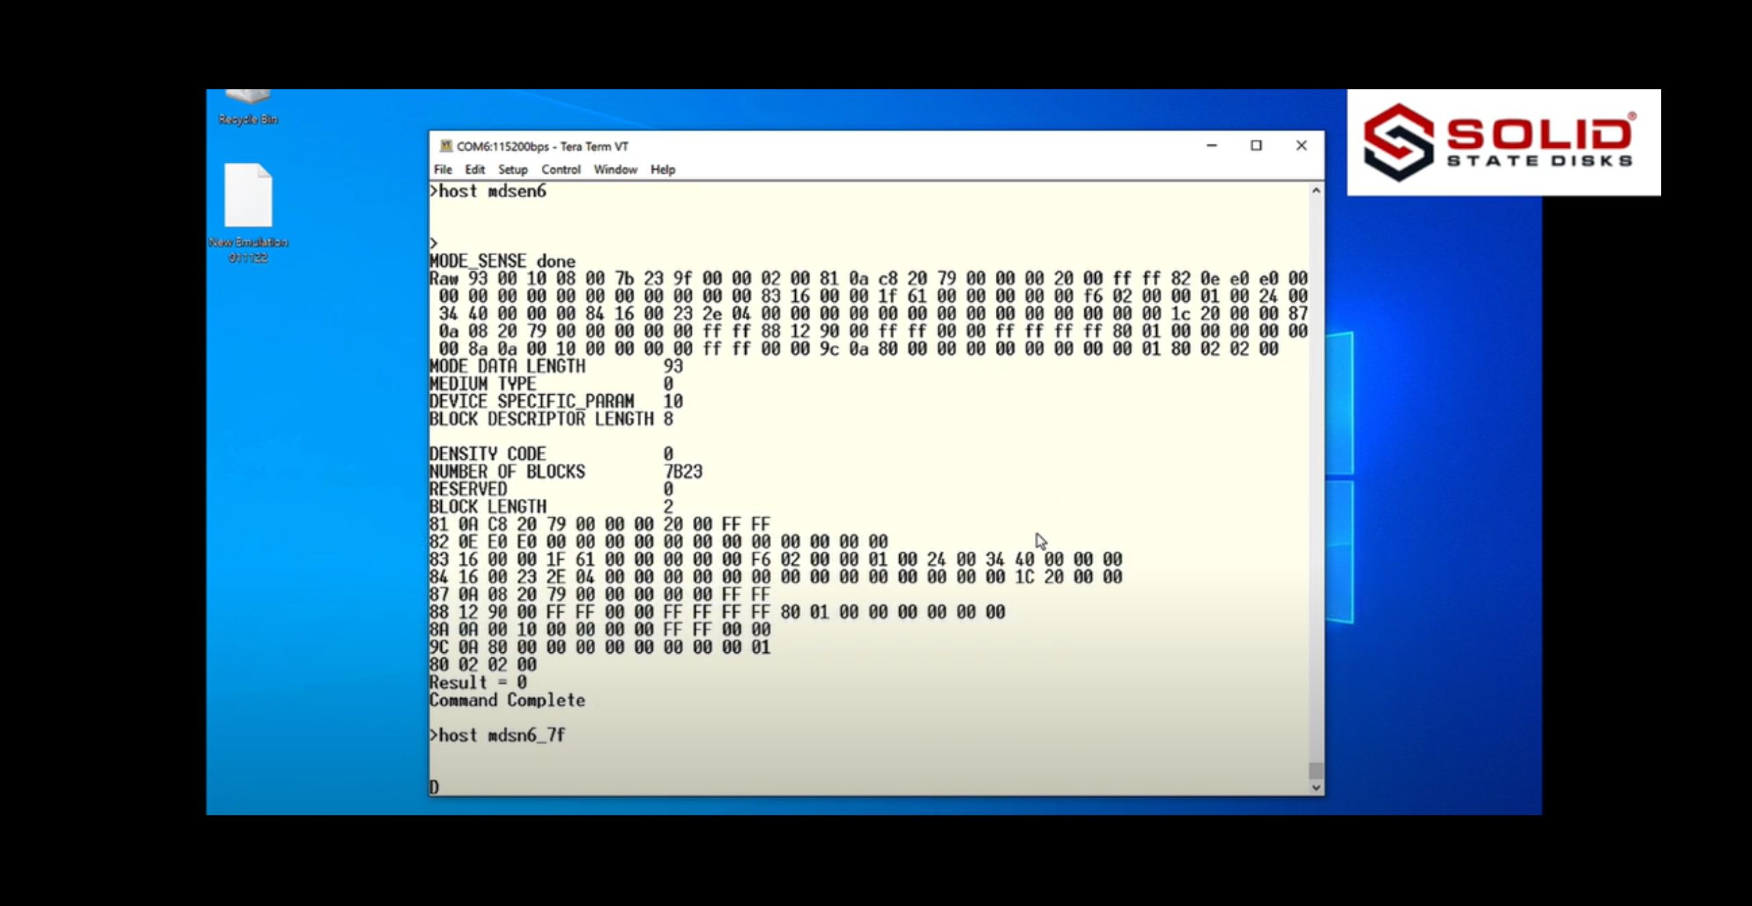Open the Window menu
The width and height of the screenshot is (1752, 906).
(x=615, y=170)
